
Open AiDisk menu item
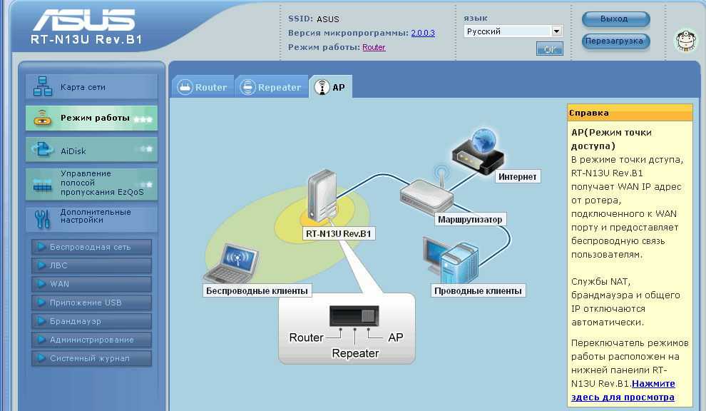(92, 150)
